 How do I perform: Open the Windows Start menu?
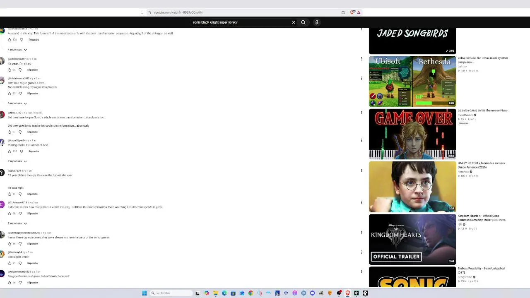click(x=144, y=293)
